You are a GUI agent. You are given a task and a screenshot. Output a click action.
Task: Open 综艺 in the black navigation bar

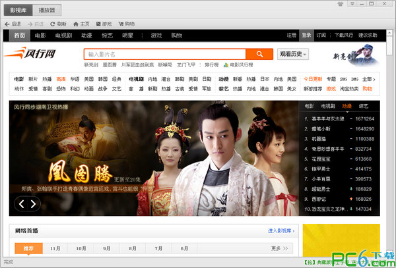[x=108, y=36]
